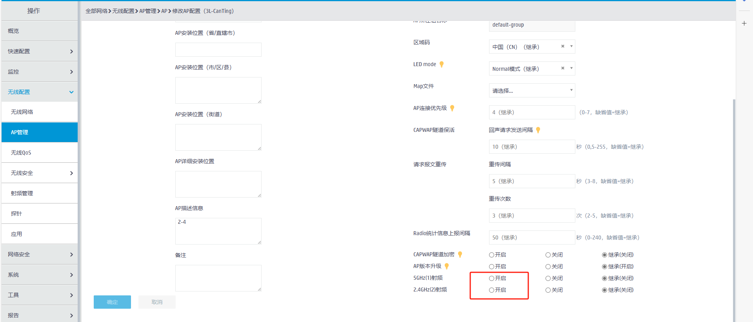Expand the 系统 sidebar section
The image size is (753, 322).
tap(40, 275)
